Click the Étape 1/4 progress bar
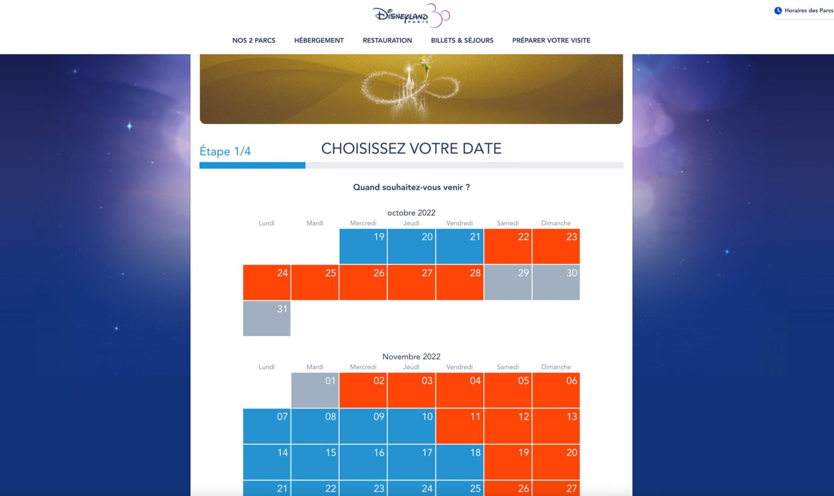This screenshot has height=496, width=834. [x=411, y=165]
